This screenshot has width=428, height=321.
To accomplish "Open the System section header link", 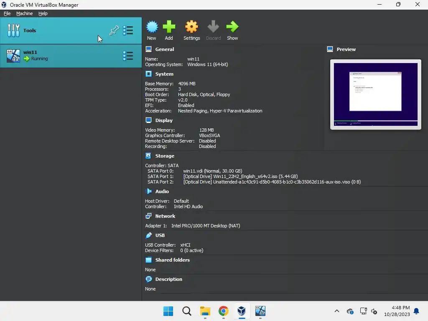I will 164,74.
